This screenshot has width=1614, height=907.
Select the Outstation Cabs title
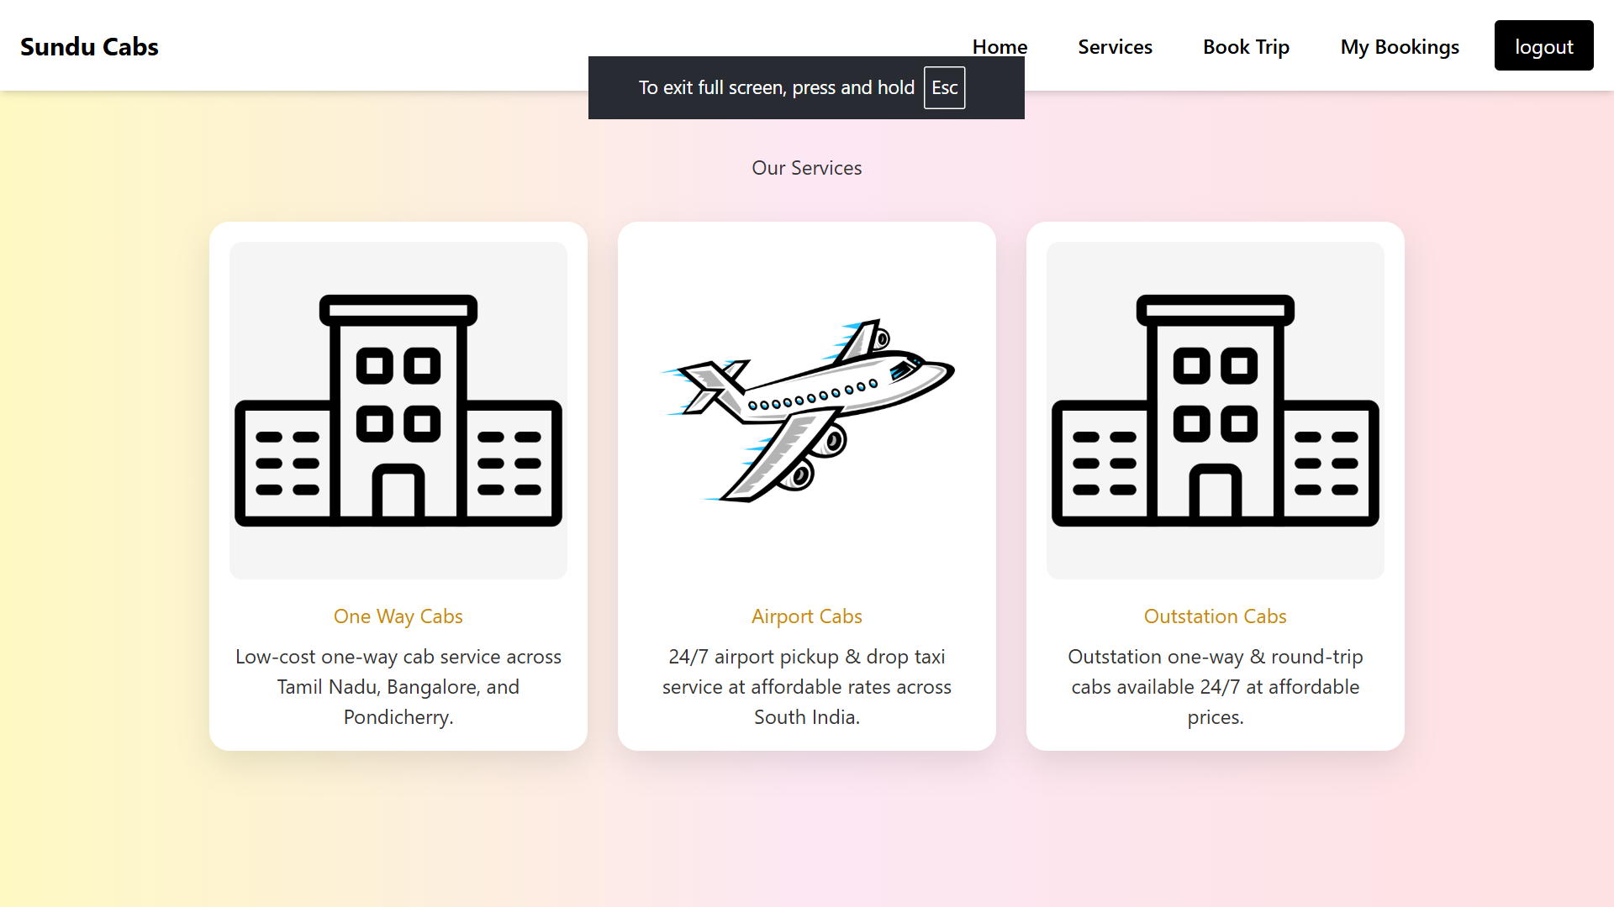coord(1215,616)
